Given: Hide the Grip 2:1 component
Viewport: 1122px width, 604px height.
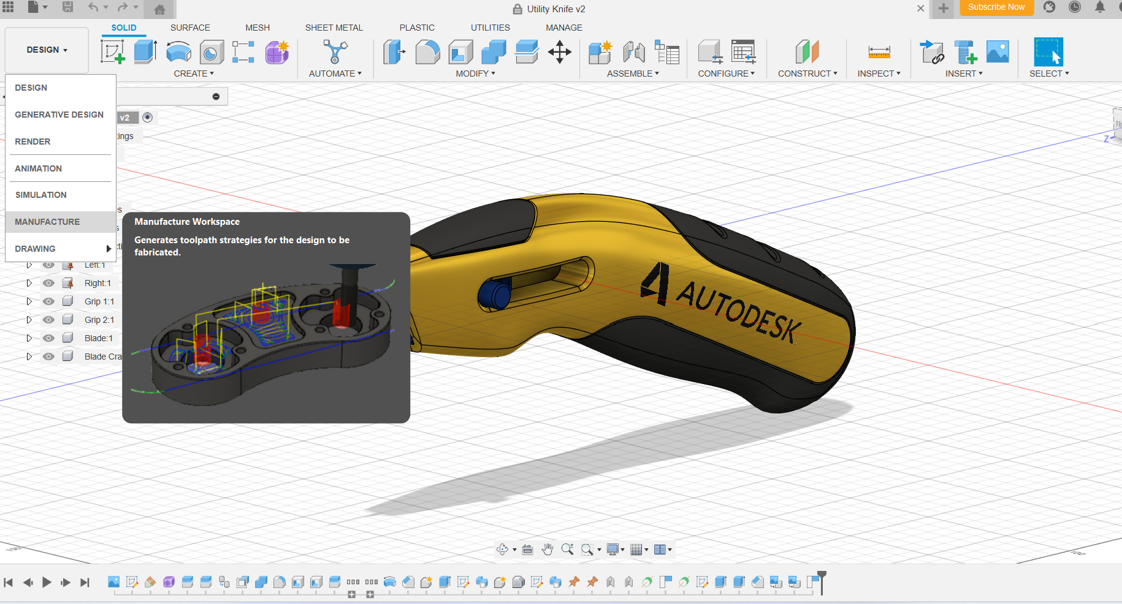Looking at the screenshot, I should (48, 320).
